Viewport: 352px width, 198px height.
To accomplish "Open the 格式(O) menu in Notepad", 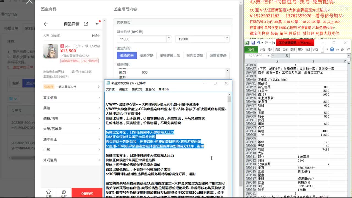I will click(137, 89).
